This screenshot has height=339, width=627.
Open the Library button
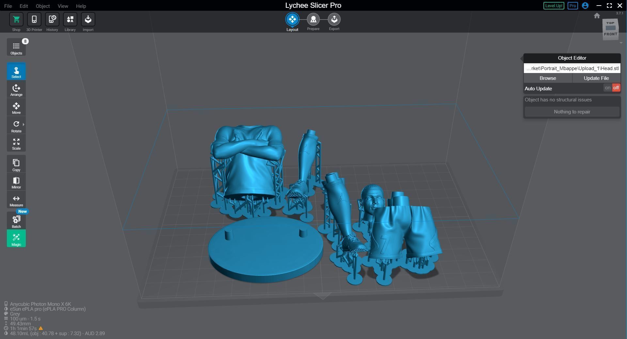point(70,20)
